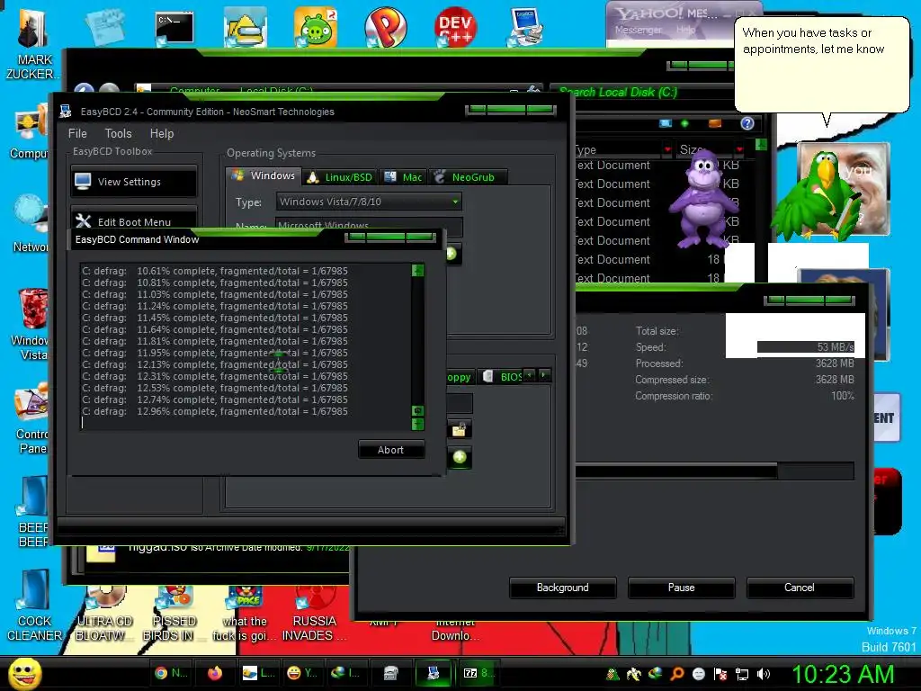Open the BEEP BEEP desktop icon
This screenshot has width=921, height=691.
tap(33, 512)
